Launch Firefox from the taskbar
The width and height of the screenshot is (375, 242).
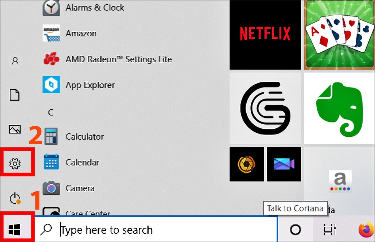point(363,229)
